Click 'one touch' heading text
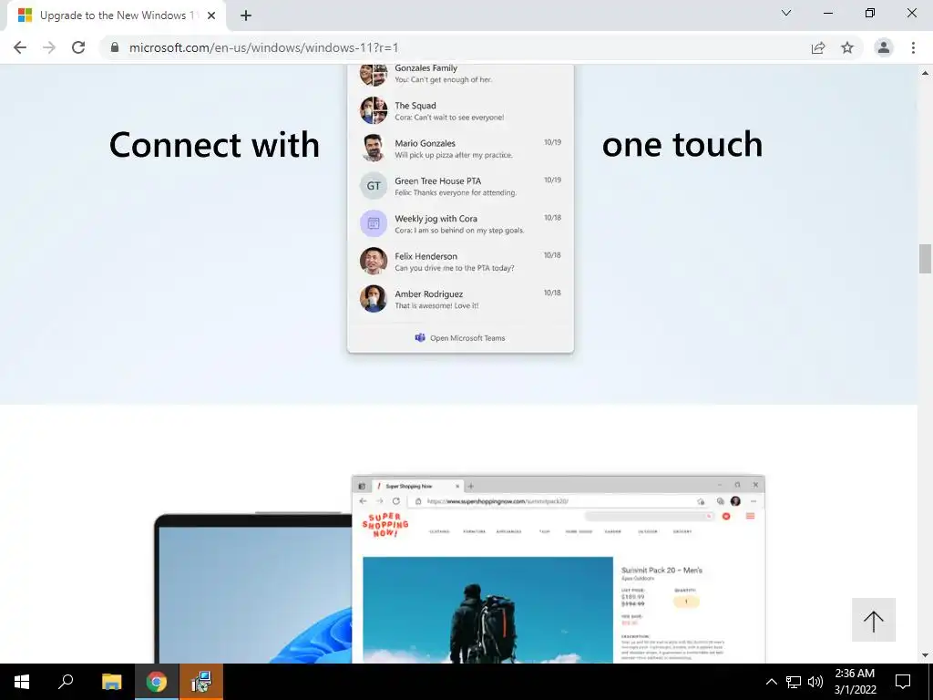 coord(682,145)
